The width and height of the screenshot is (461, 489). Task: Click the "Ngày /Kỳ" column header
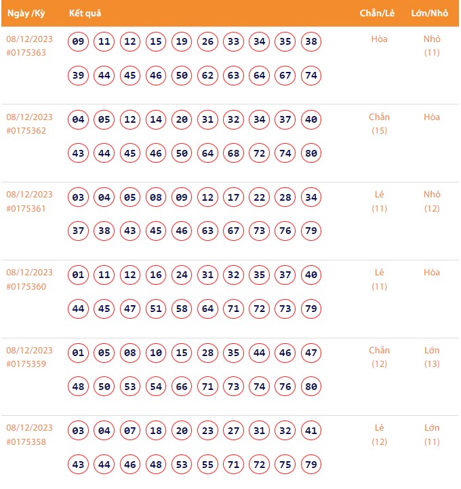[x=26, y=14]
